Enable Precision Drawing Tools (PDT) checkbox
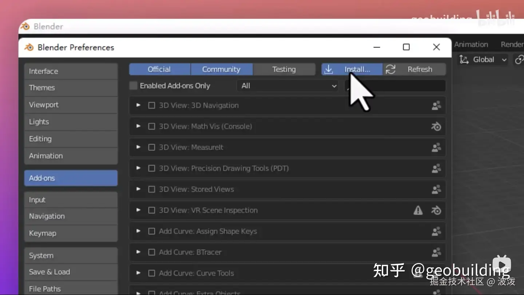The height and width of the screenshot is (295, 524). click(152, 169)
